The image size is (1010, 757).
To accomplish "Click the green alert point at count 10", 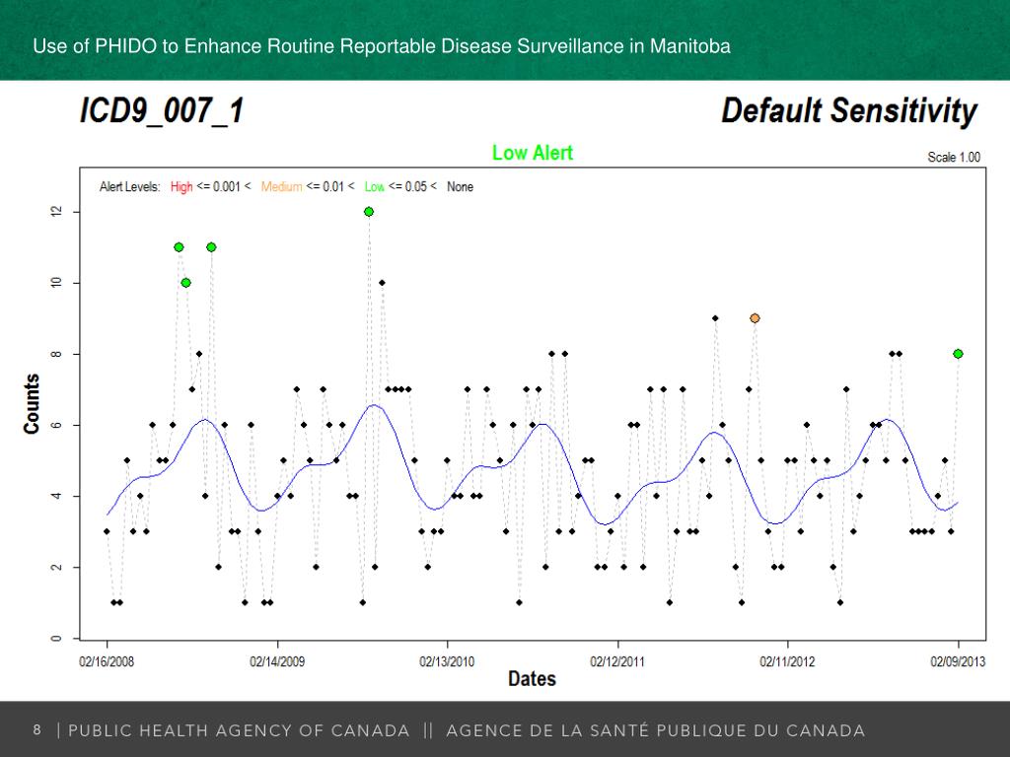I will click(x=185, y=283).
